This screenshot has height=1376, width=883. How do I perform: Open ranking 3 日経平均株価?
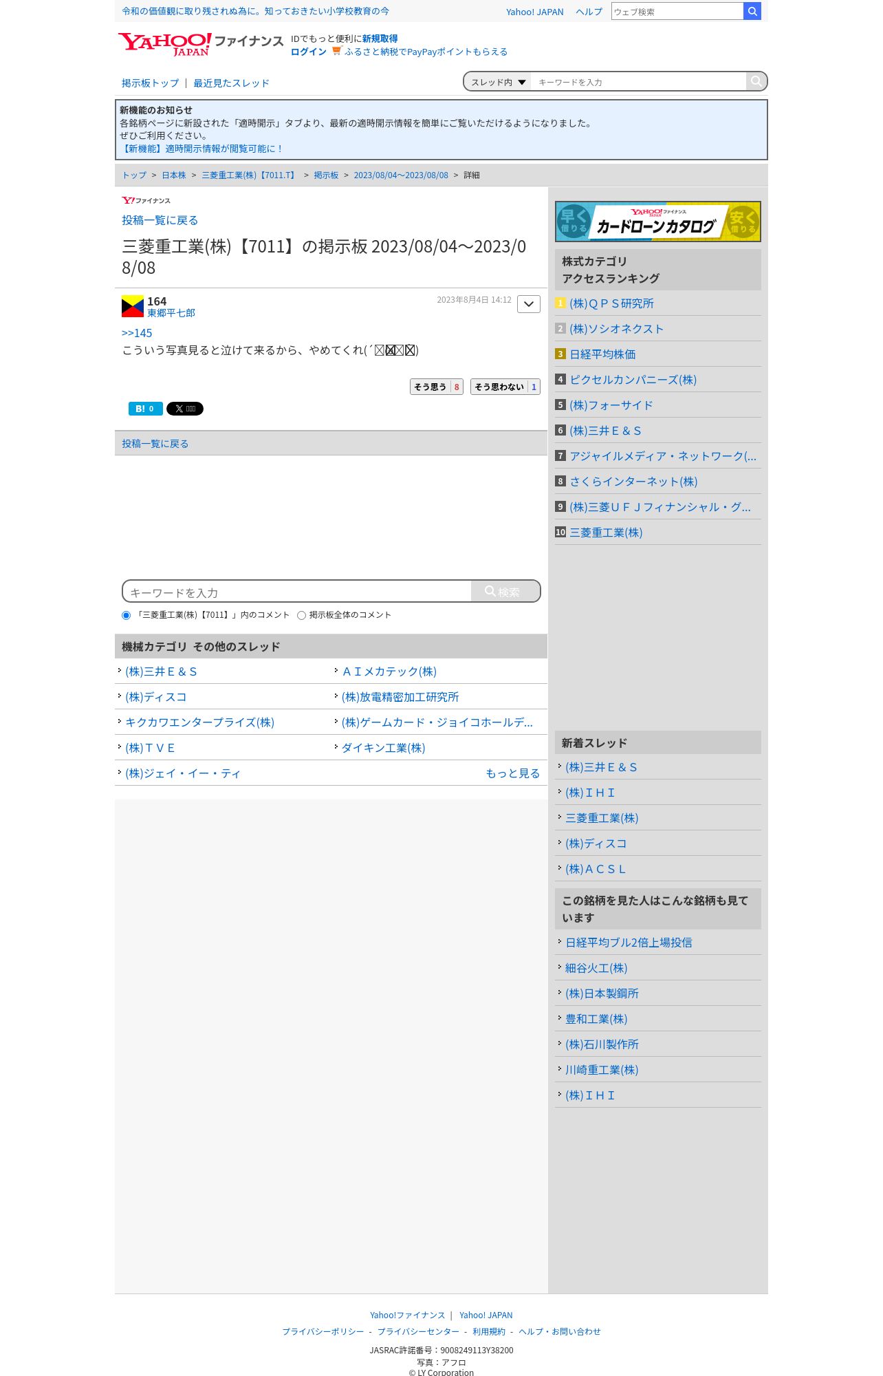(602, 354)
